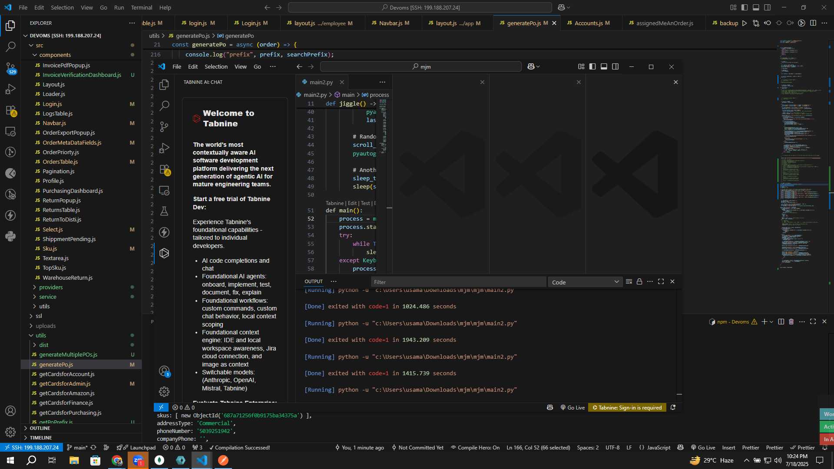The width and height of the screenshot is (834, 469).
Task: Toggle secondary side bar in mjm title bar
Action: (616, 66)
